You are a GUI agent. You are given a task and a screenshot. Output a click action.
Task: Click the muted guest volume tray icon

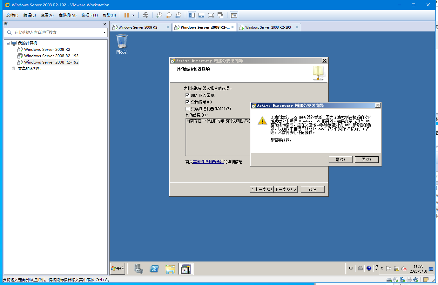click(404, 269)
